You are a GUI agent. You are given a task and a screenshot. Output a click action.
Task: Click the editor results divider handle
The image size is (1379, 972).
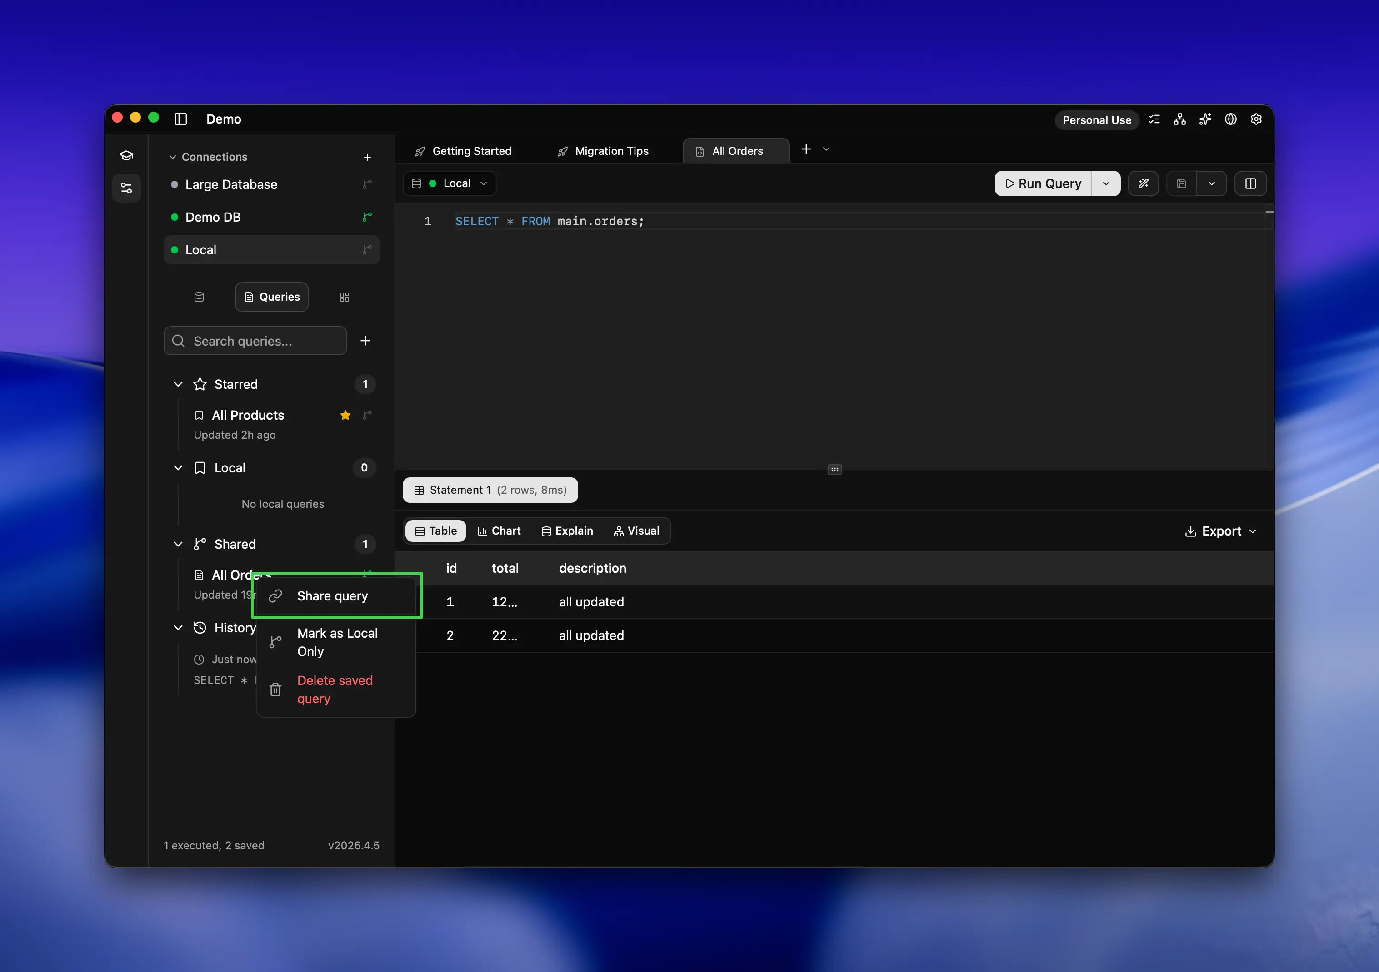[x=834, y=470]
